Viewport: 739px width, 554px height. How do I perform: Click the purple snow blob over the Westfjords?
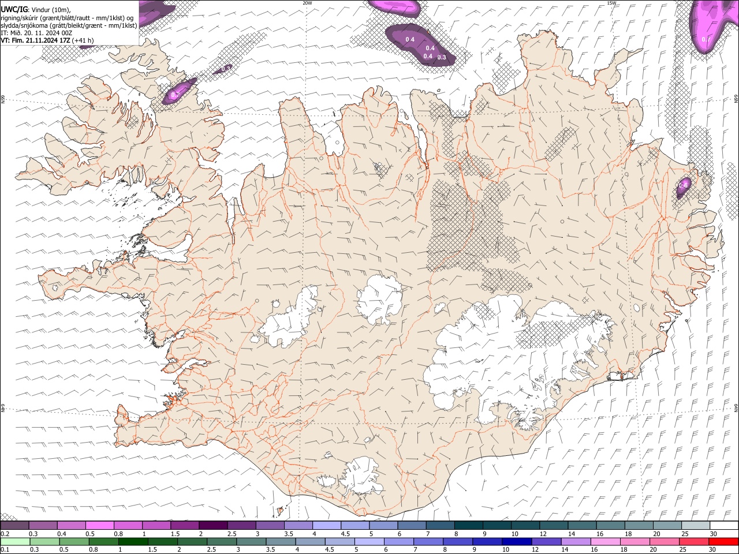178,92
